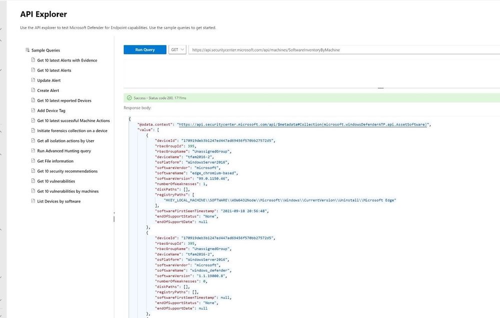
Task: Run the query with the Run Query button
Action: pos(145,49)
